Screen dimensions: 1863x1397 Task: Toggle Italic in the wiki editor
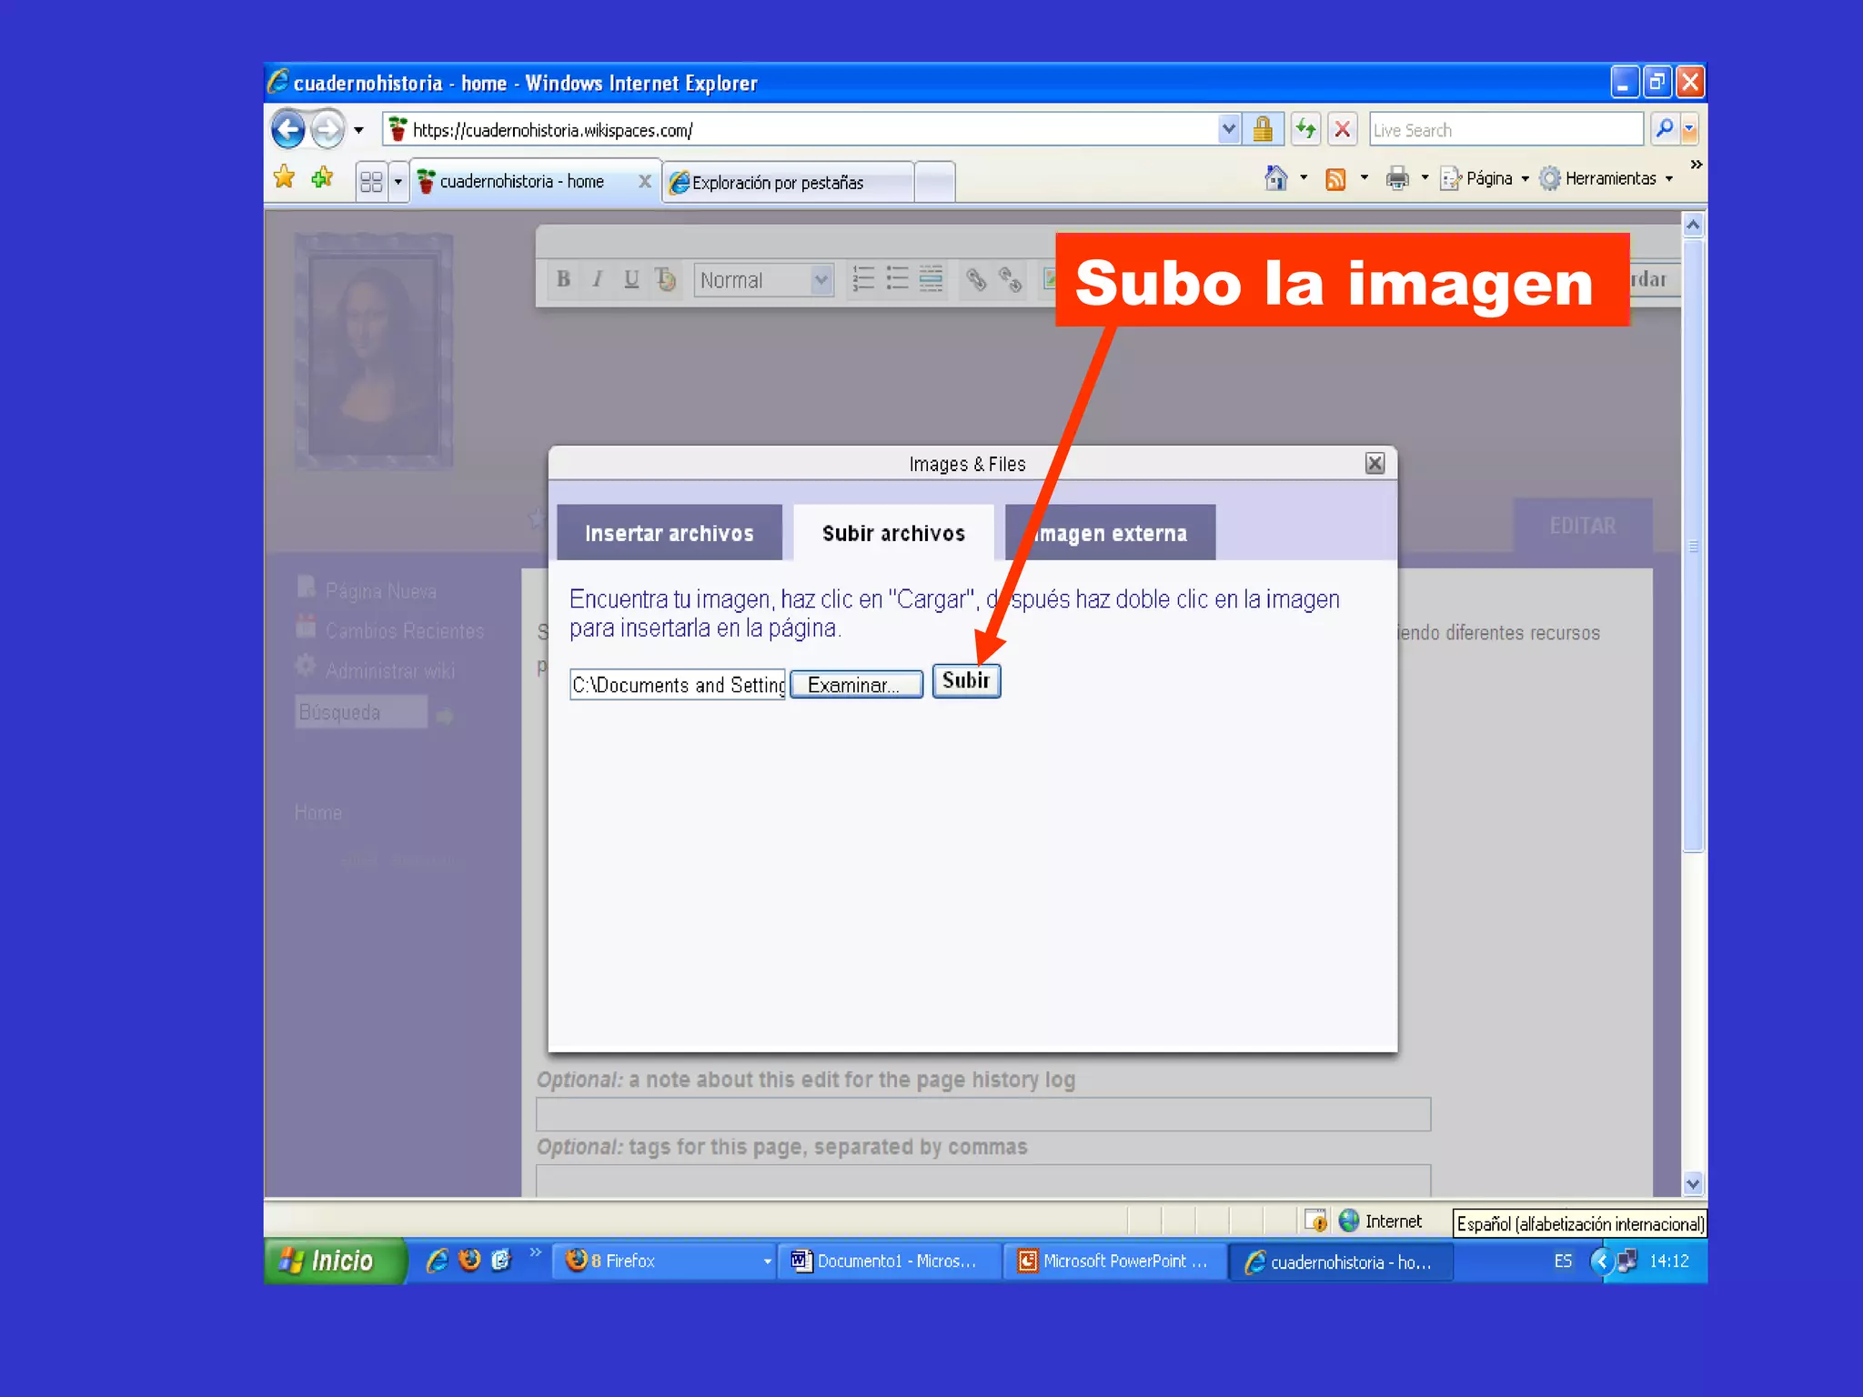(x=597, y=279)
